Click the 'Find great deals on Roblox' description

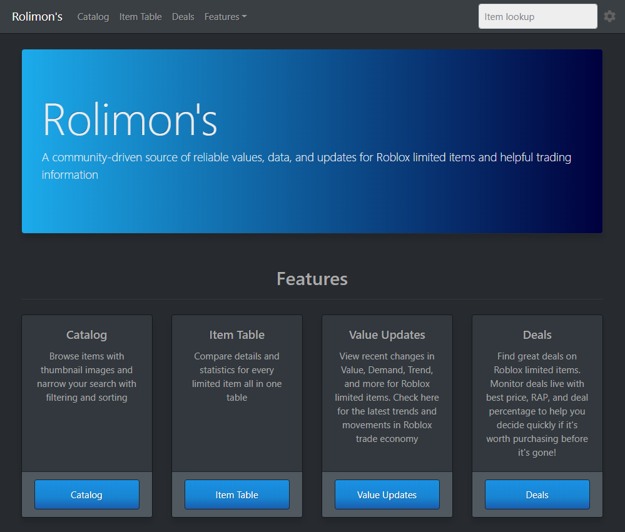coord(537,404)
